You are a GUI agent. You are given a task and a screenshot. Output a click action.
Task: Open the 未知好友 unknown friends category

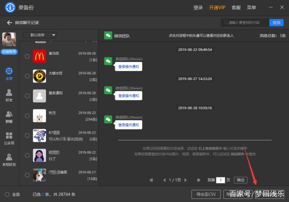click(x=9, y=160)
